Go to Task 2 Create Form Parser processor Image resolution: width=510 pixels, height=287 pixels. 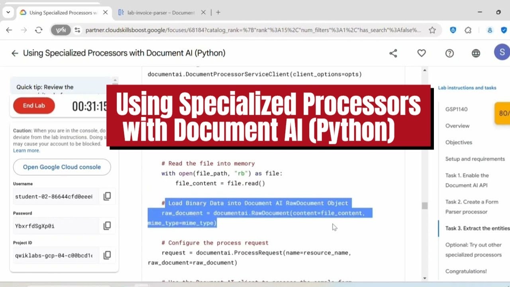(472, 206)
